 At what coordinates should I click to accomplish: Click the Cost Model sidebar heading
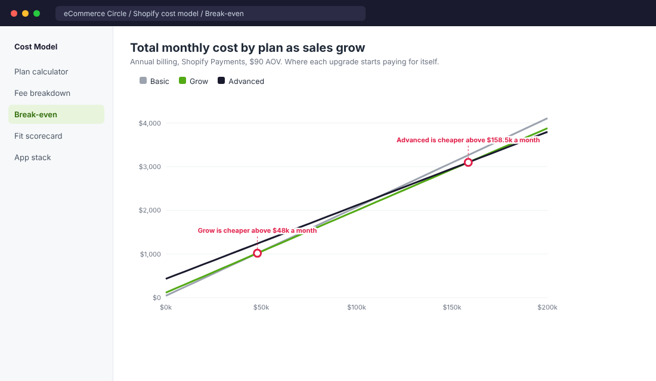36,47
